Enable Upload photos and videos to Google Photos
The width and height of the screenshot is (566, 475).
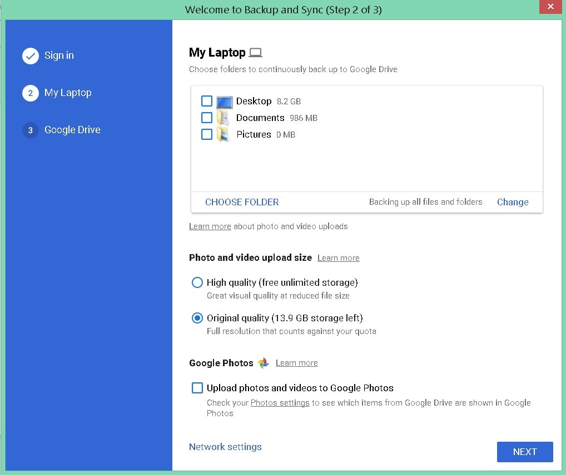pos(197,388)
